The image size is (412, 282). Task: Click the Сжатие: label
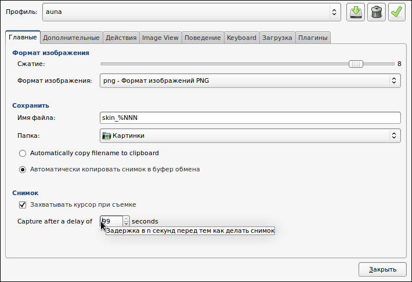click(31, 64)
